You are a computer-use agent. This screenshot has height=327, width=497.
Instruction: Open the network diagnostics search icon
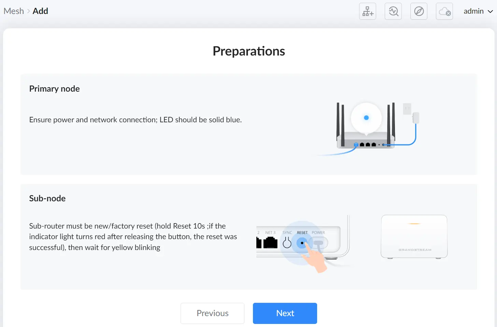point(393,11)
